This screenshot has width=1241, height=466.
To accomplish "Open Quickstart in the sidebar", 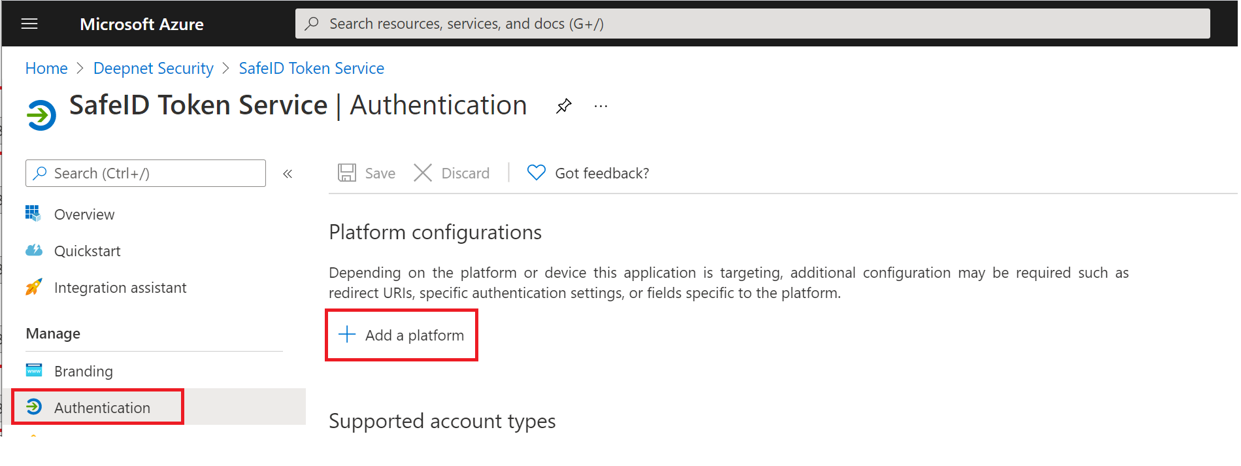I will 87,251.
